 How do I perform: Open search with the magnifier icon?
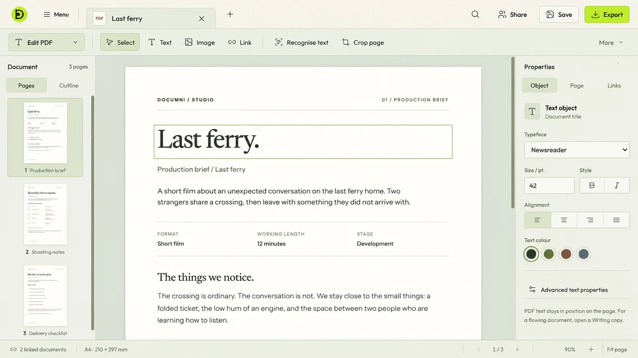pos(475,14)
